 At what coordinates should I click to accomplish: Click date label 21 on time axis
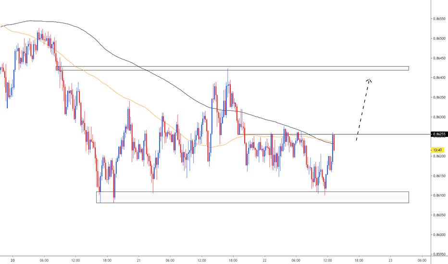tap(138, 260)
